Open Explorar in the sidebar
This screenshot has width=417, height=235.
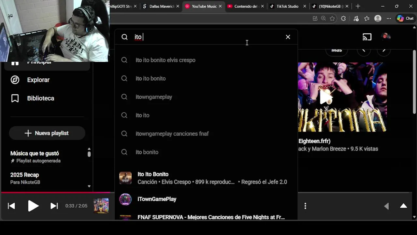click(x=47, y=80)
